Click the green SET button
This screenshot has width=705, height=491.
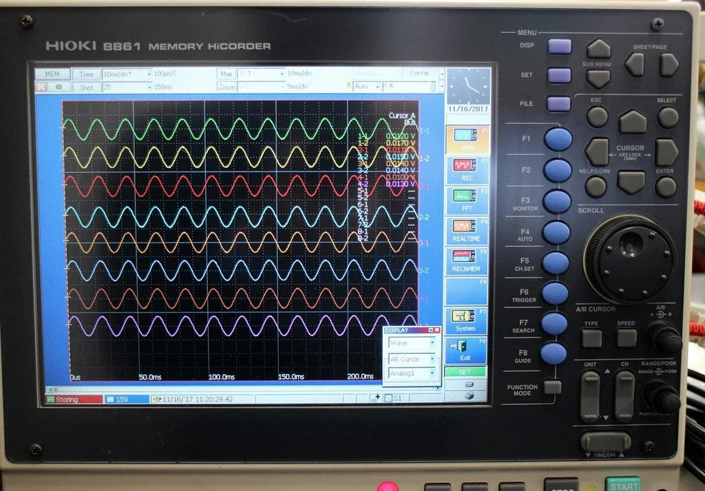[x=465, y=372]
